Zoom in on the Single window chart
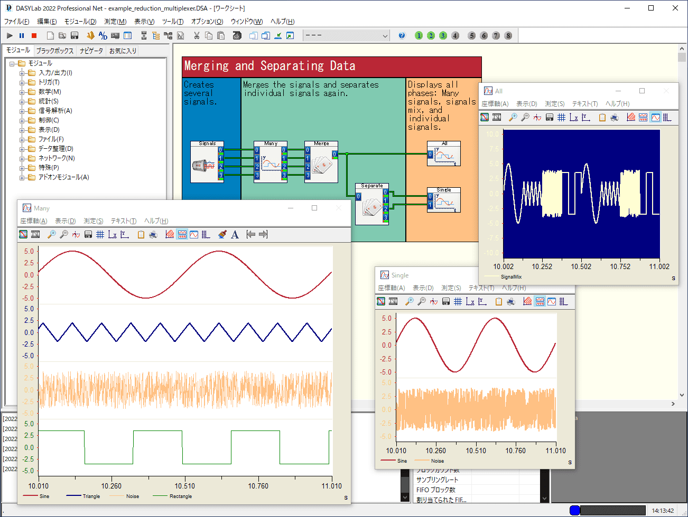Screen dimensions: 688x517 pos(410,301)
